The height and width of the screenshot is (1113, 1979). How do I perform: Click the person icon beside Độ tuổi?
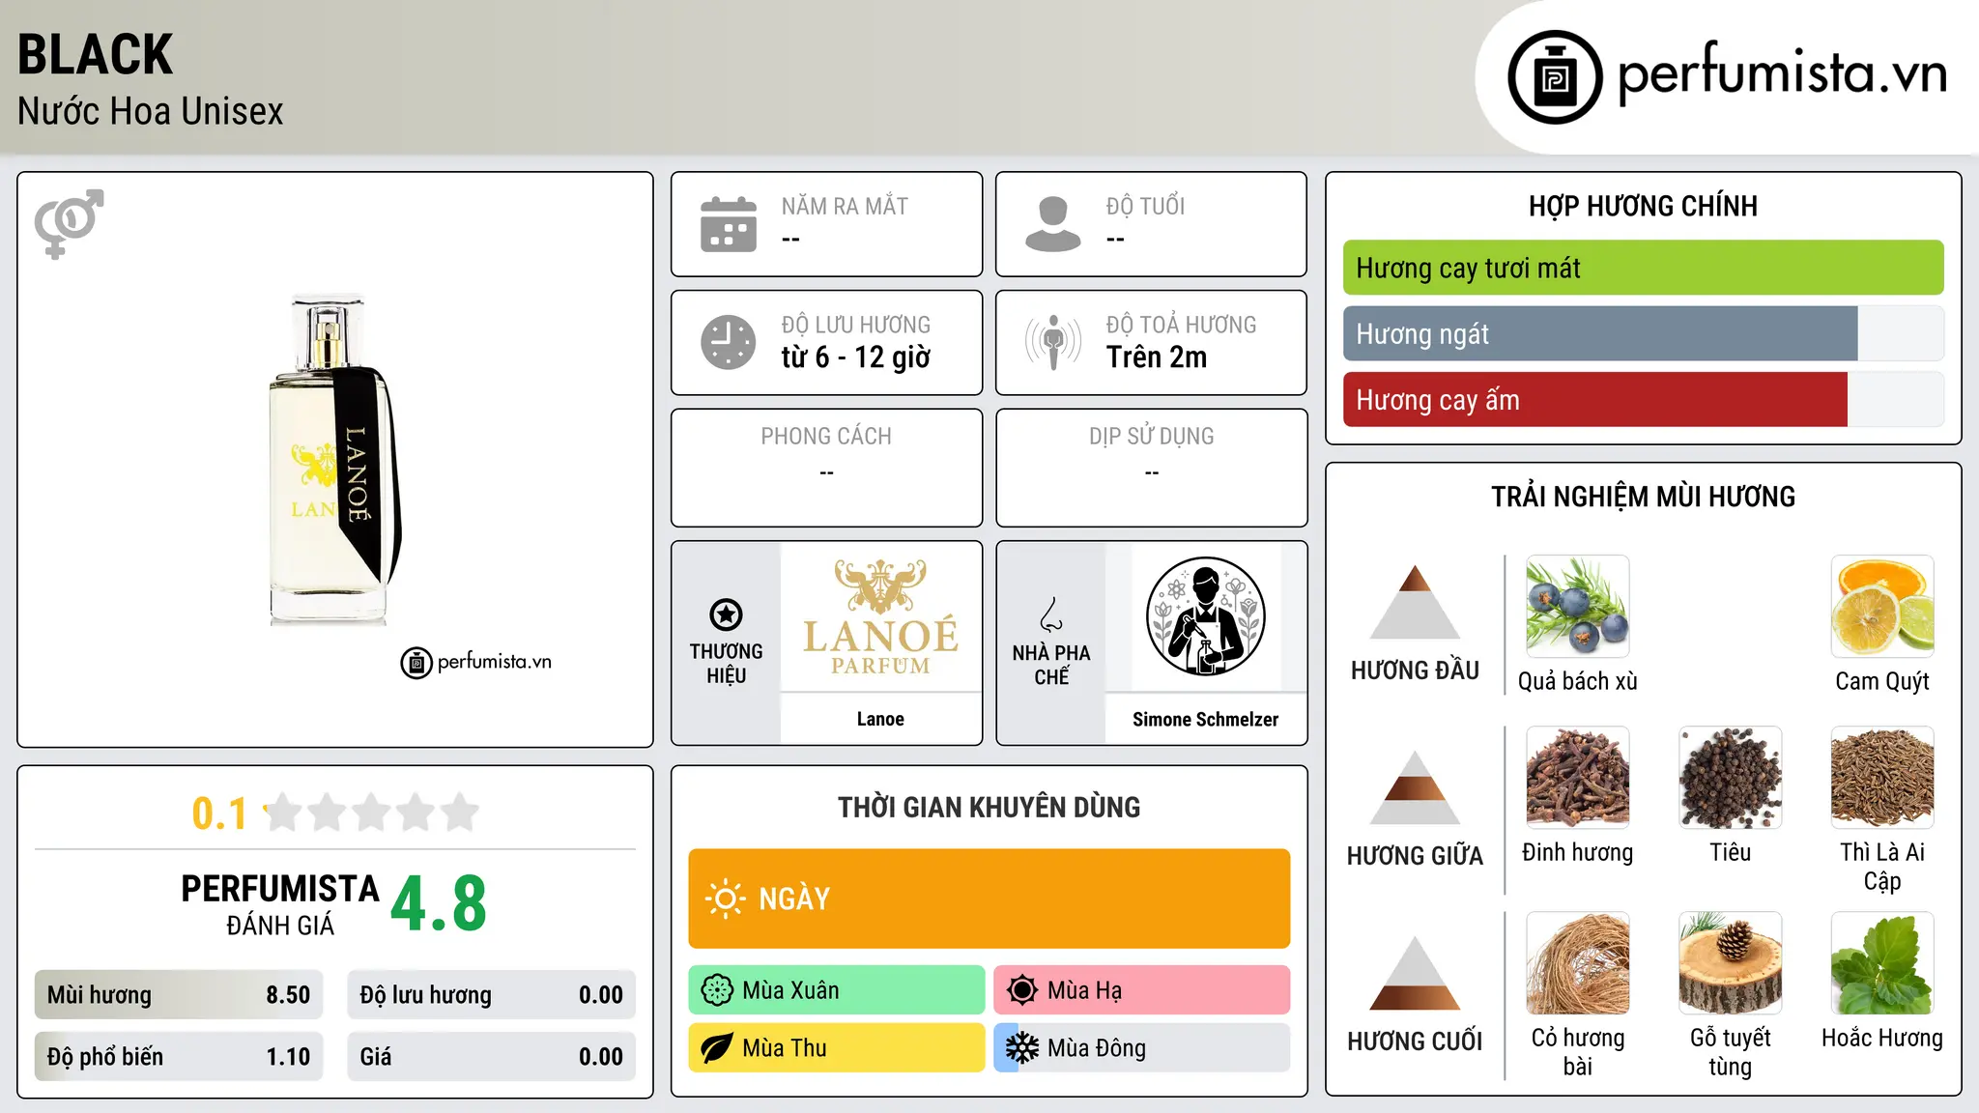click(x=1053, y=224)
